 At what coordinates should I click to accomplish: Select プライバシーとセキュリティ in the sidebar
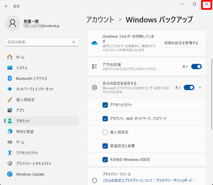[41, 163]
